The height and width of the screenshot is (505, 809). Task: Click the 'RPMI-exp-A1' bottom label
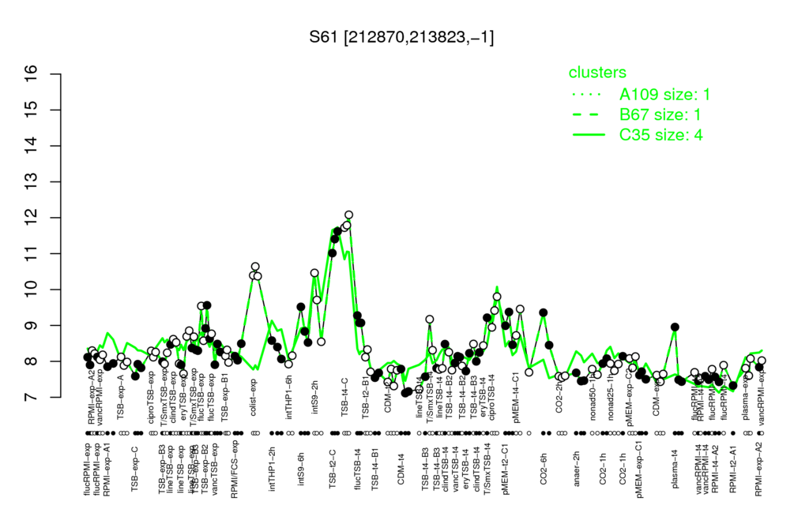(107, 469)
